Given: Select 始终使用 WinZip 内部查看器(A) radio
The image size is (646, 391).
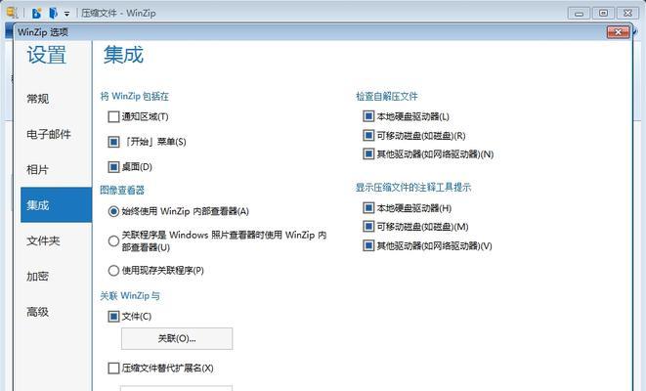Looking at the screenshot, I should click(113, 211).
